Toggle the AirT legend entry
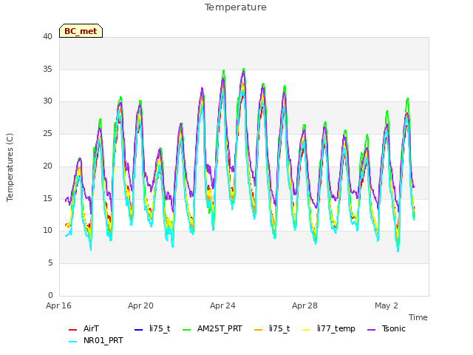The image size is (473, 355). click(x=84, y=328)
